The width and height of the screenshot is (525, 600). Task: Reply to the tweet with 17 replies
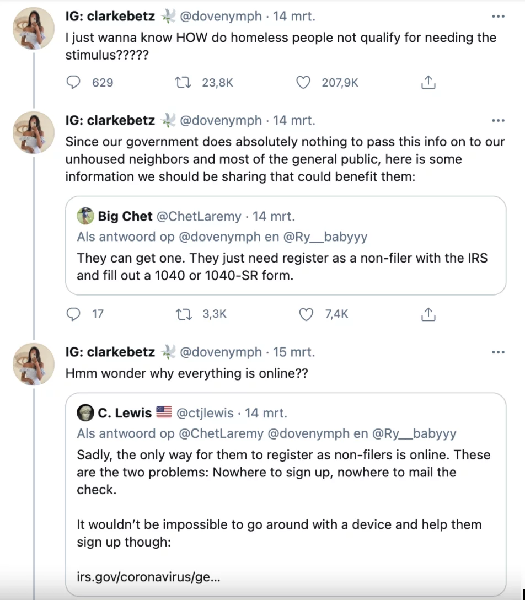coord(74,314)
